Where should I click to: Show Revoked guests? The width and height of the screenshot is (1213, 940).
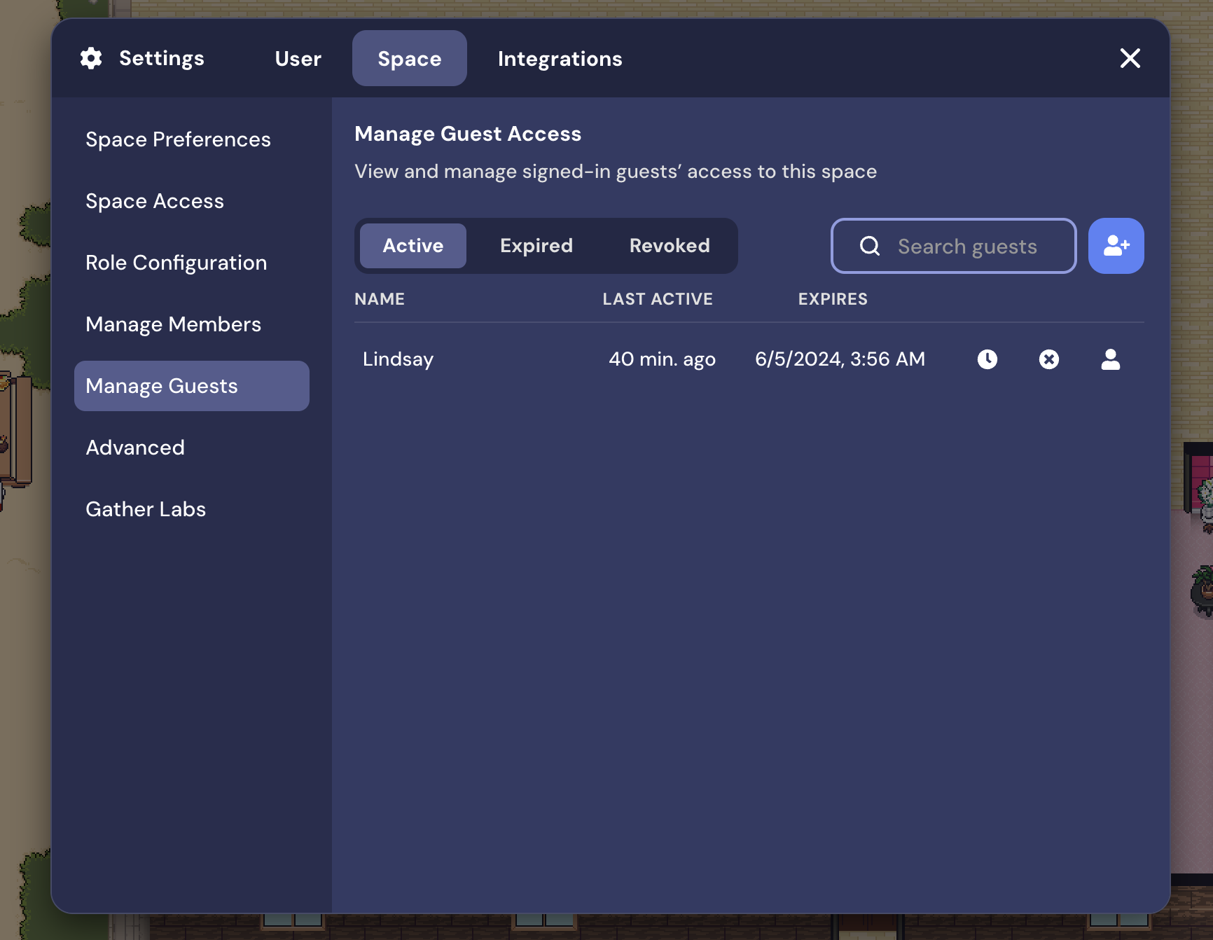click(x=670, y=246)
